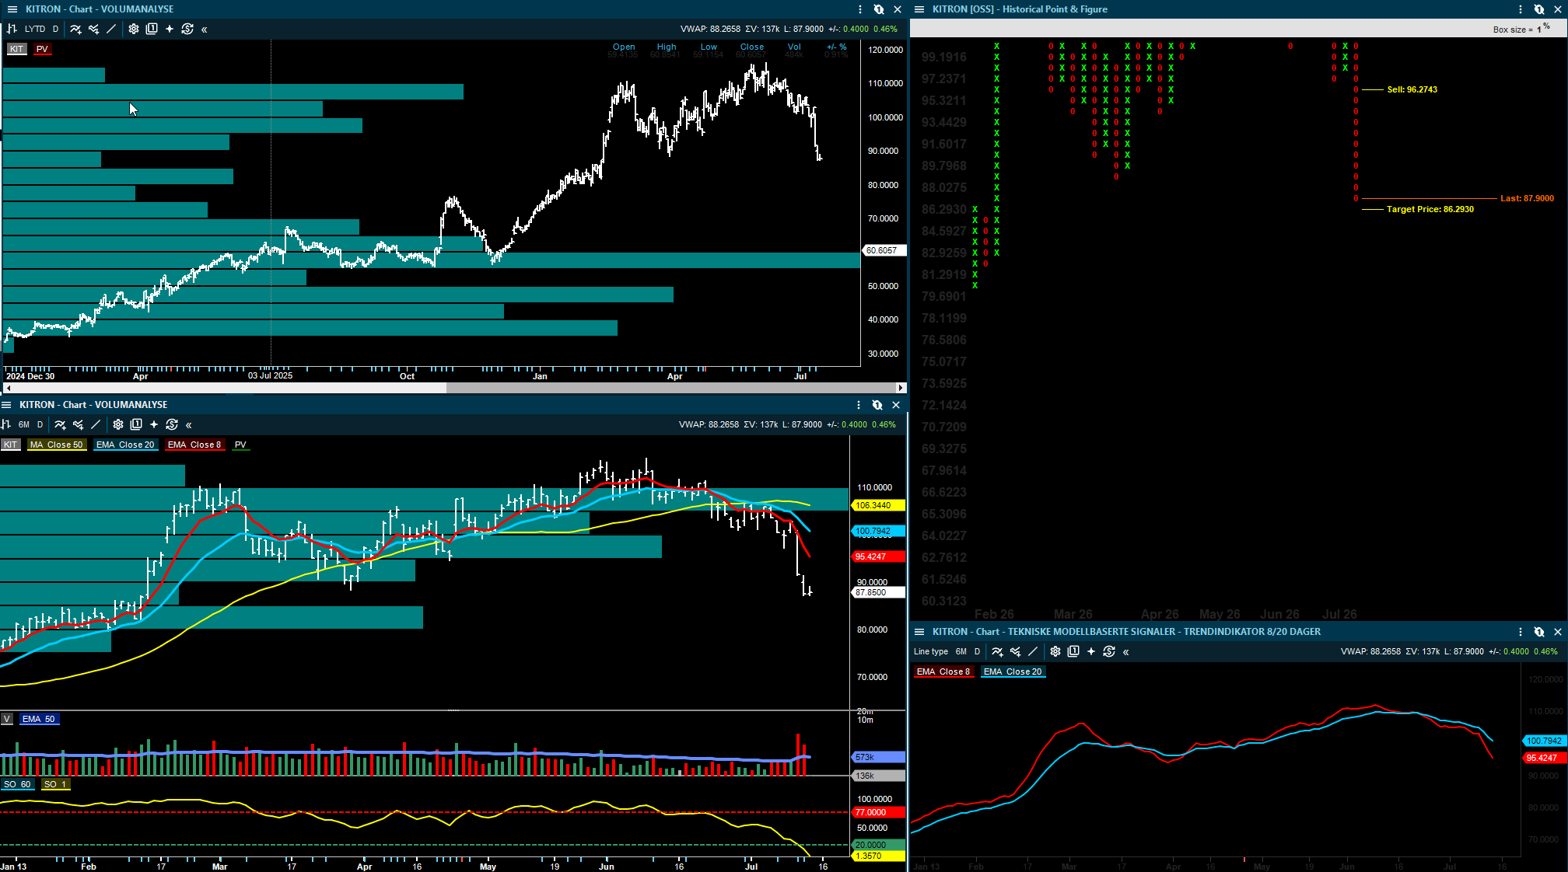Toggle EMA Close 8 legend in 6M chart
The width and height of the screenshot is (1568, 872).
pos(194,445)
